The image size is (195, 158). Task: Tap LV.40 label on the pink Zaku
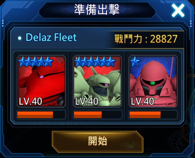[143, 101]
